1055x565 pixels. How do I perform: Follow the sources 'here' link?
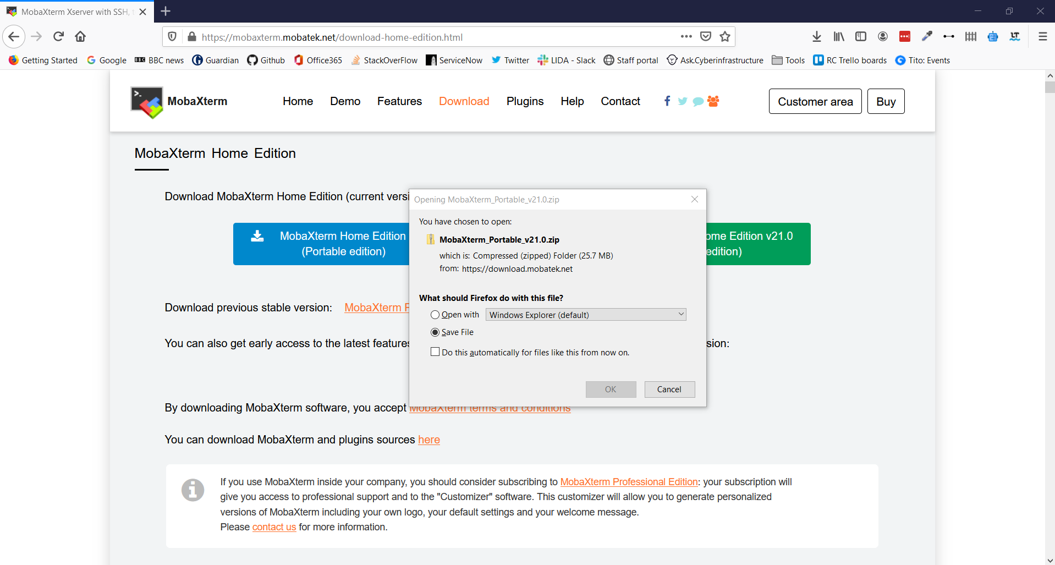coord(429,440)
